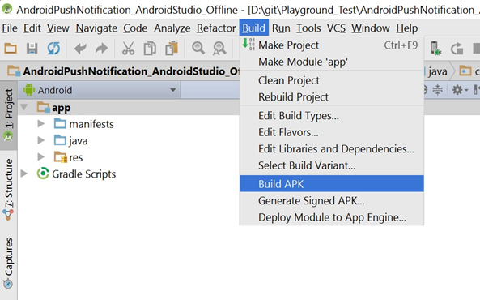Click the curved arrow icon right of phone icon
Screen dimensions: 480x300
point(457,49)
